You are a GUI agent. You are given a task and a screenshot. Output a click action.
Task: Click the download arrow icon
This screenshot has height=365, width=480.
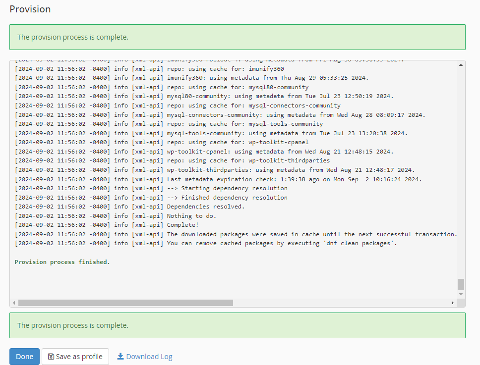click(x=120, y=357)
